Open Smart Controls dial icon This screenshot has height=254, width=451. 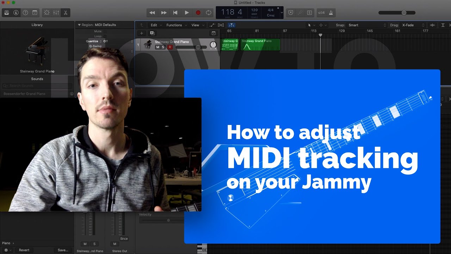pos(47,12)
